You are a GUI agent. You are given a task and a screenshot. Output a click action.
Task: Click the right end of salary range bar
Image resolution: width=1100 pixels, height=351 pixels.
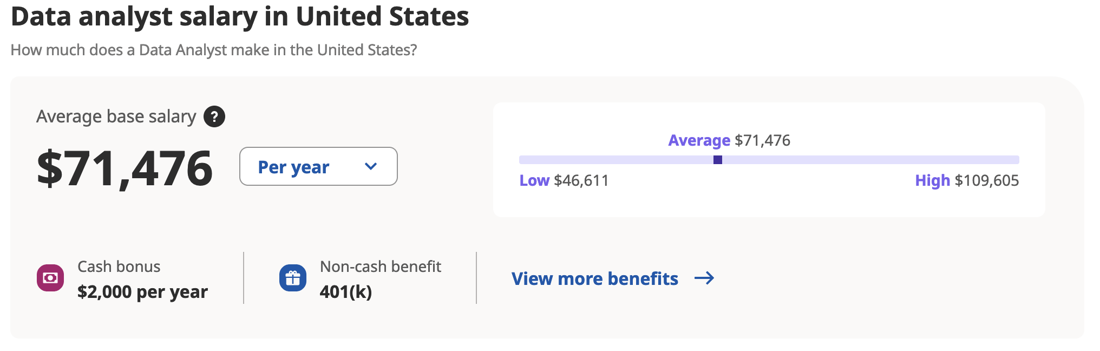click(x=1016, y=160)
